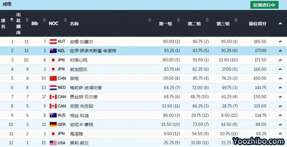Open athlete 佐伊·萨多夫斯基·辛诺特 name

pos(93,51)
